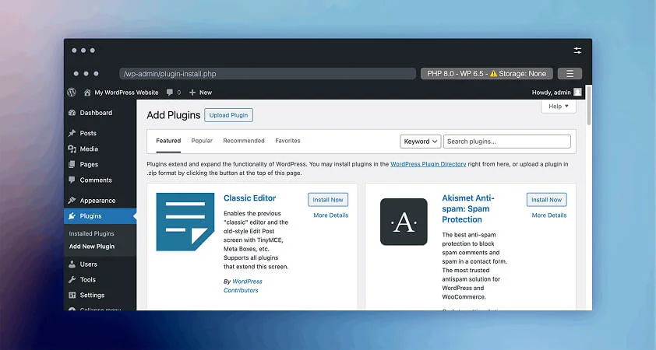Open the hamburger menu button
This screenshot has height=350, width=656.
click(x=570, y=74)
